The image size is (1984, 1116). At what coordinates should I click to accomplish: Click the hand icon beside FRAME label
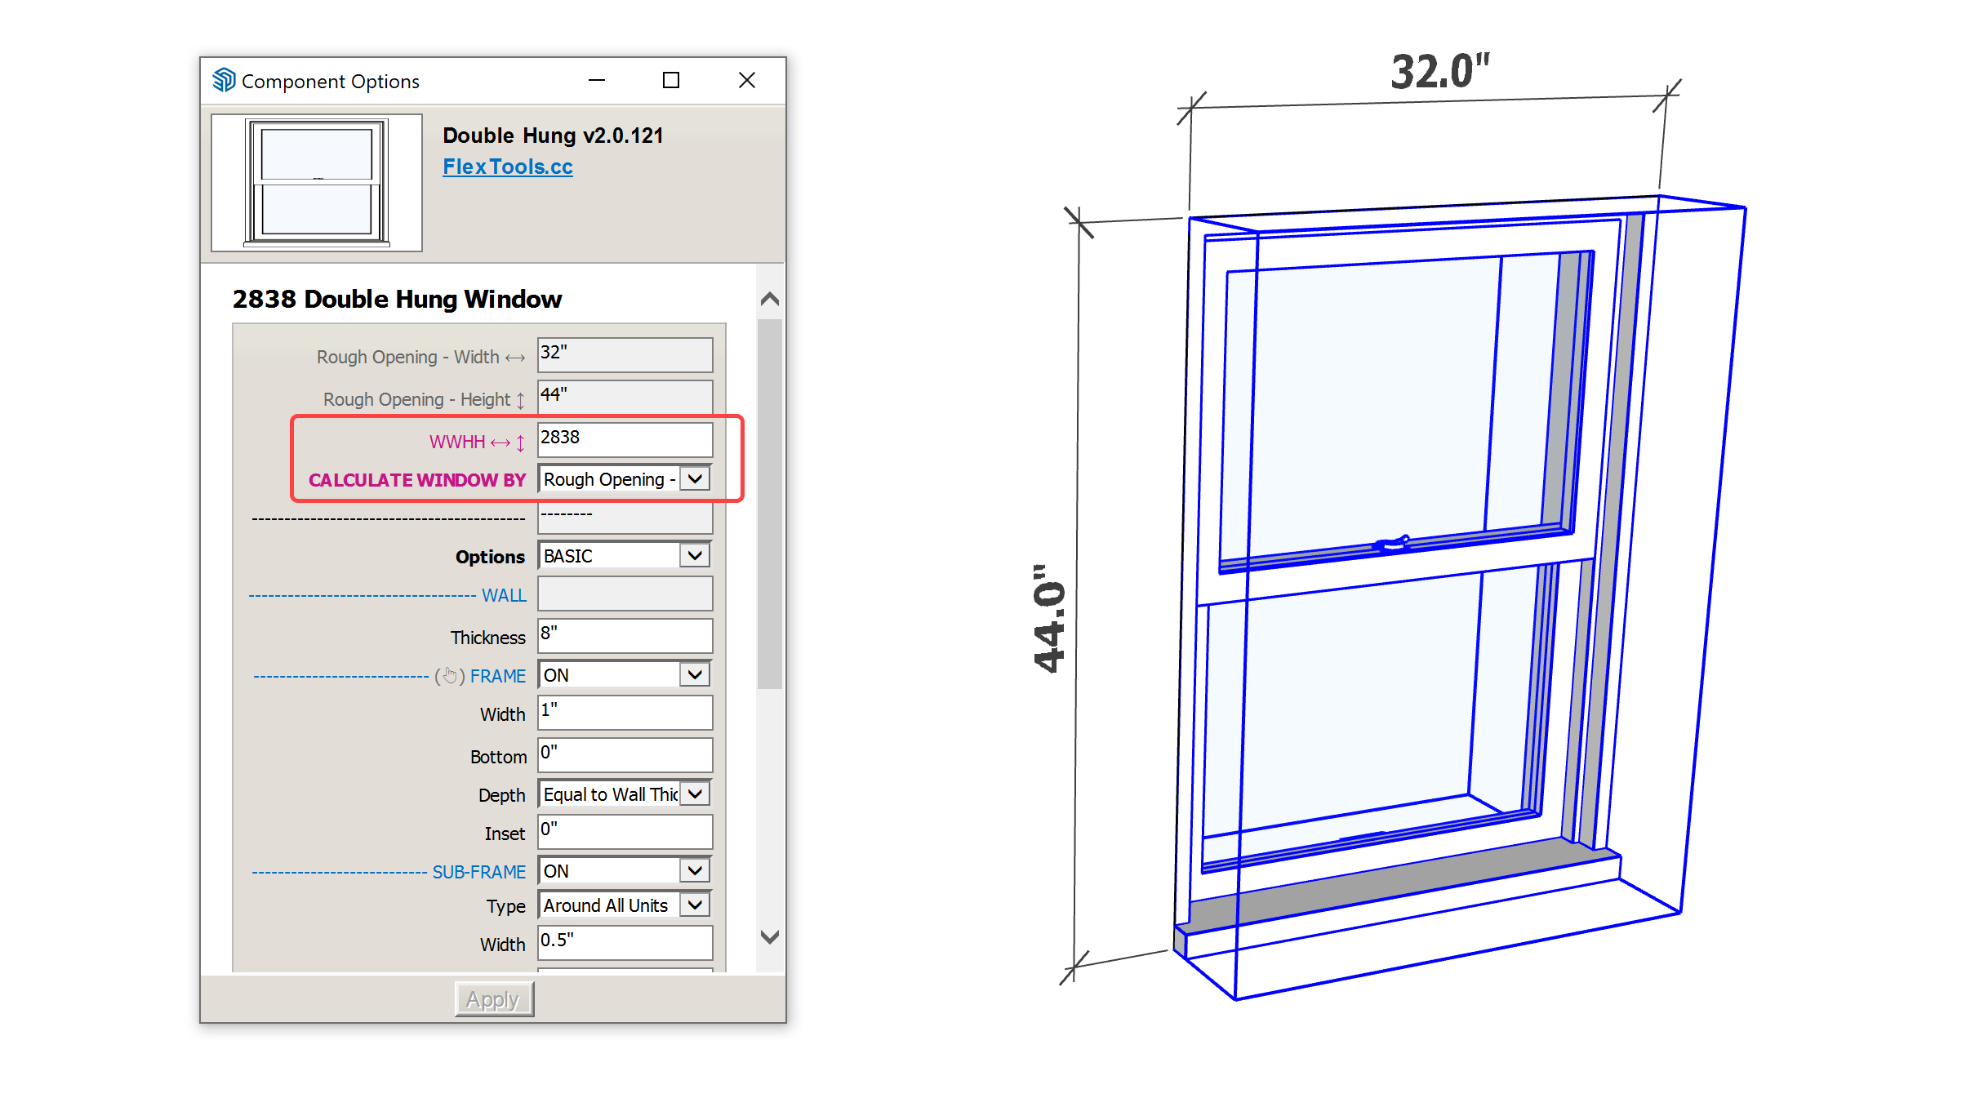coord(450,676)
